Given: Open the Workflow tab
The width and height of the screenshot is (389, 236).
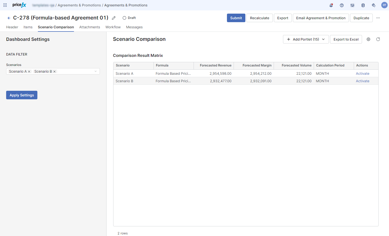Looking at the screenshot, I should [x=113, y=27].
